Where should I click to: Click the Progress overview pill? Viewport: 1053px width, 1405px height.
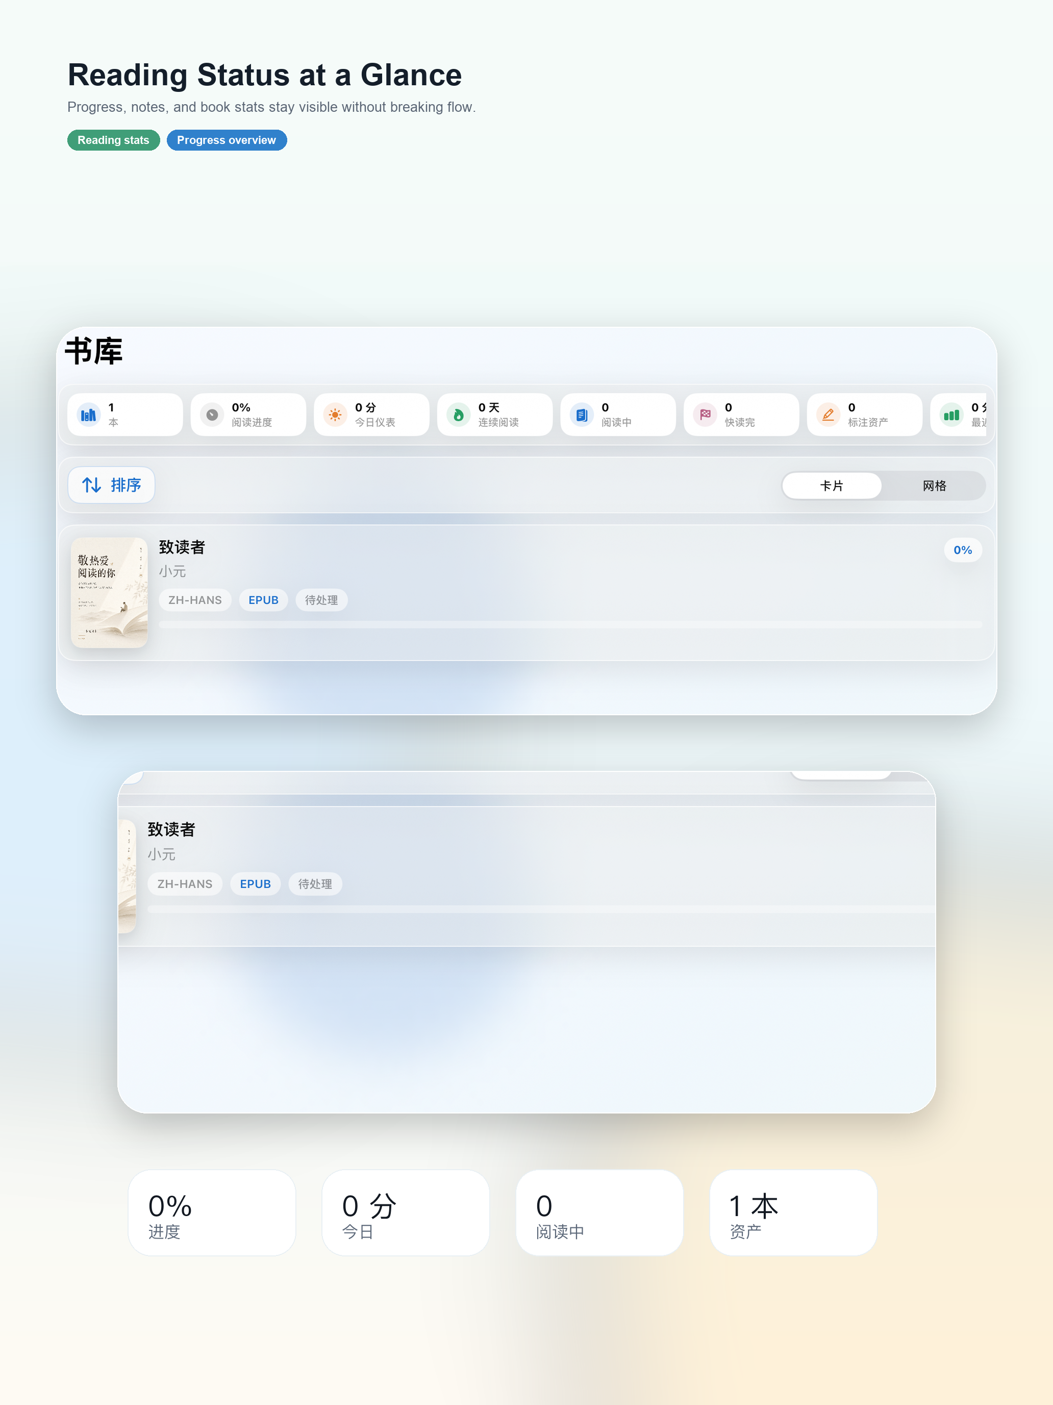227,140
